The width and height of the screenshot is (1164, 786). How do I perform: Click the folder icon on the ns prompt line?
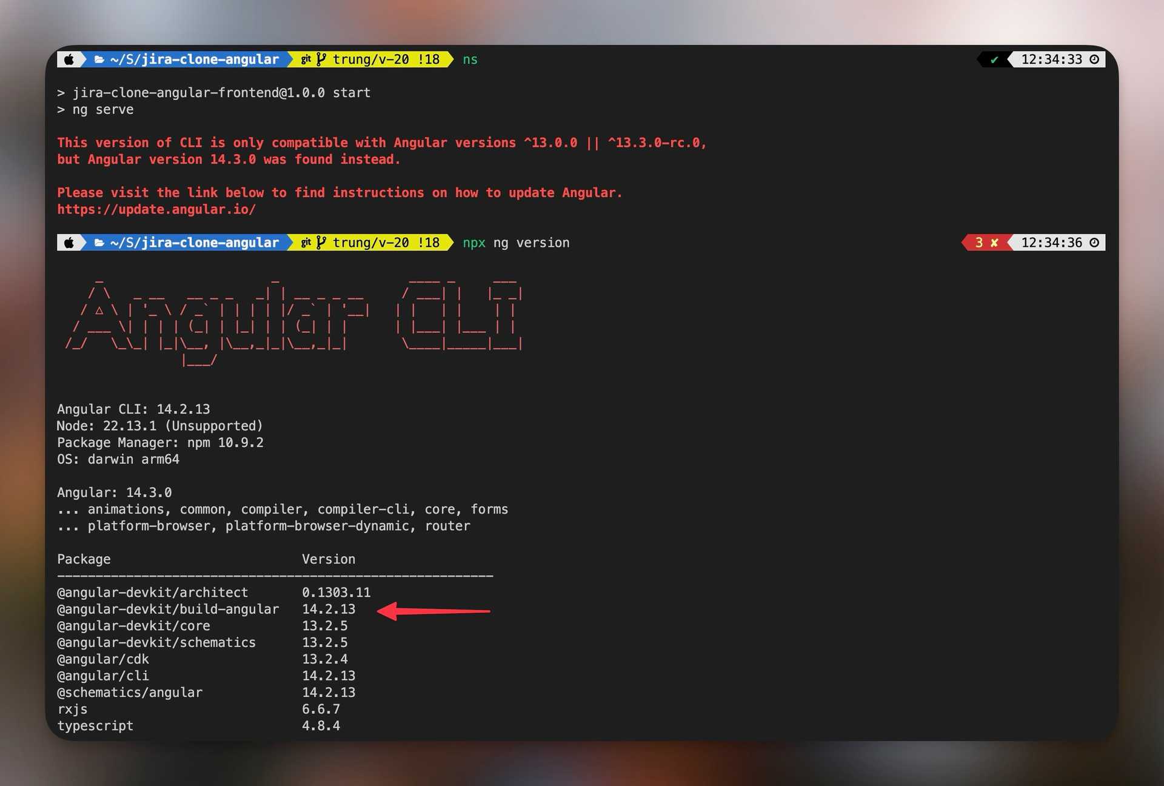click(x=99, y=59)
